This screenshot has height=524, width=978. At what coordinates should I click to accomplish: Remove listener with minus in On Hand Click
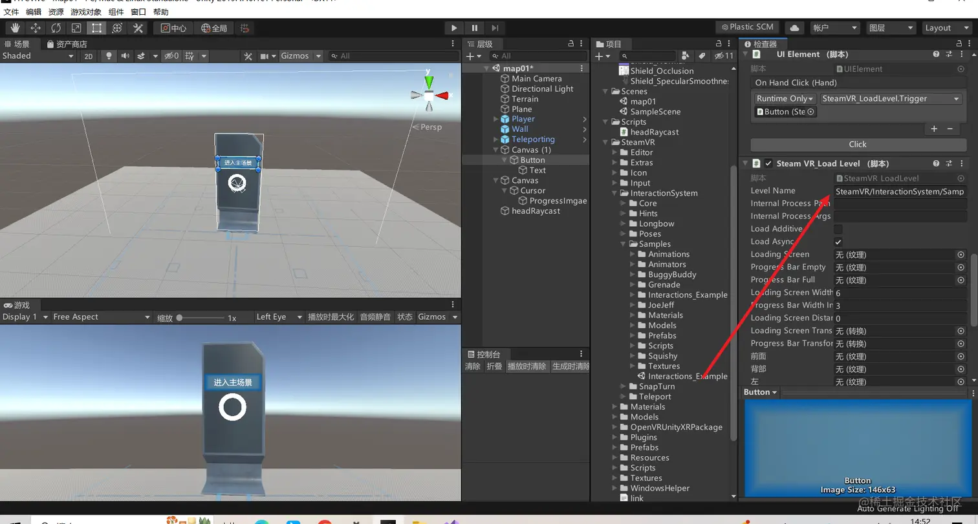[950, 129]
